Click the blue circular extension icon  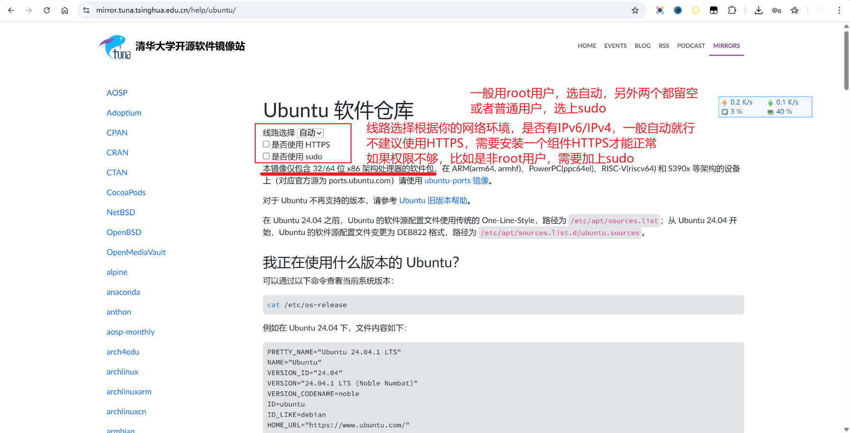pos(677,10)
